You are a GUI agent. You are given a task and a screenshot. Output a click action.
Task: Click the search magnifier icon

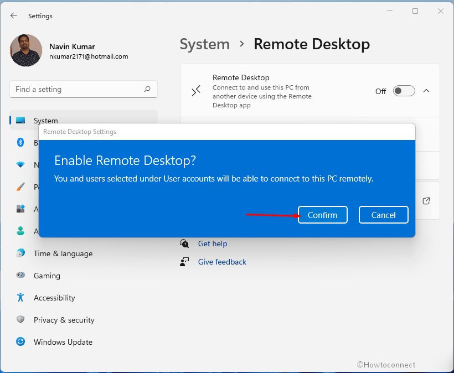coord(147,89)
